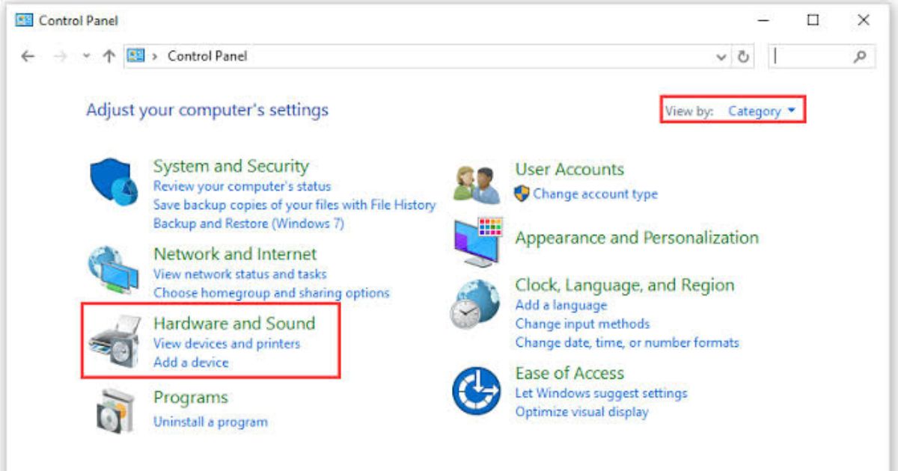Click Control Panel in the address breadcrumb

tap(207, 56)
